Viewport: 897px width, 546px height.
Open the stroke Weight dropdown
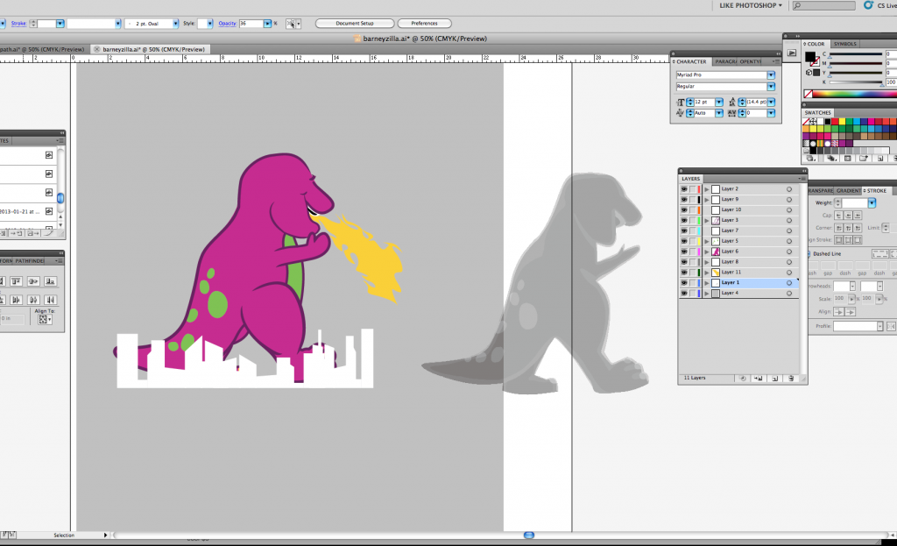coord(872,203)
